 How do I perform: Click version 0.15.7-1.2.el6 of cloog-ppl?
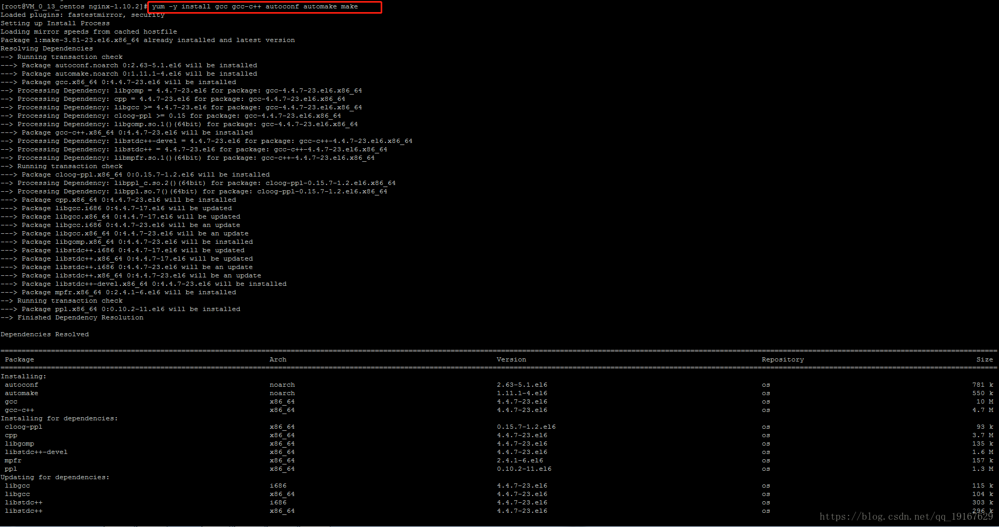(x=526, y=427)
